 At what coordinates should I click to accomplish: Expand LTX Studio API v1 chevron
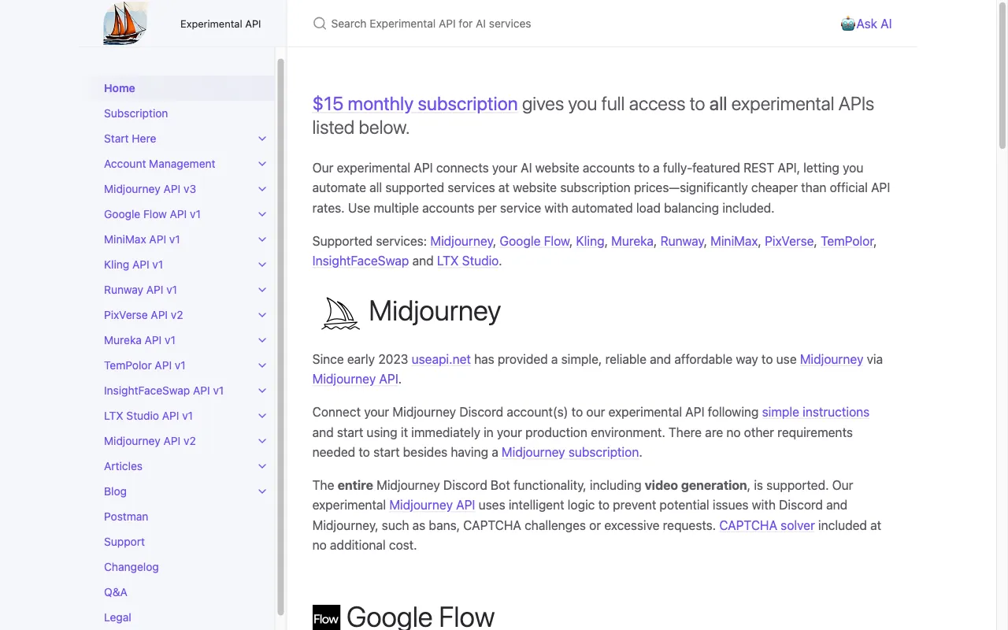262,416
